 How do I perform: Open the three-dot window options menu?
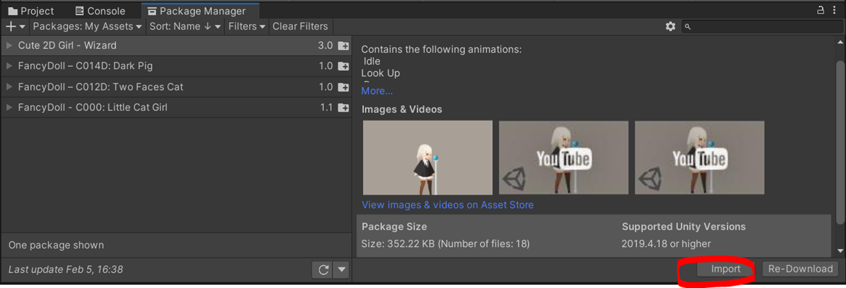click(x=834, y=10)
